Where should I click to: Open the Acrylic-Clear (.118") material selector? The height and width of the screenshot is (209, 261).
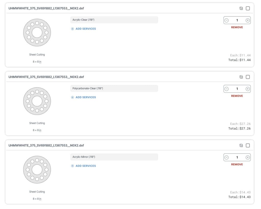[x=114, y=20]
